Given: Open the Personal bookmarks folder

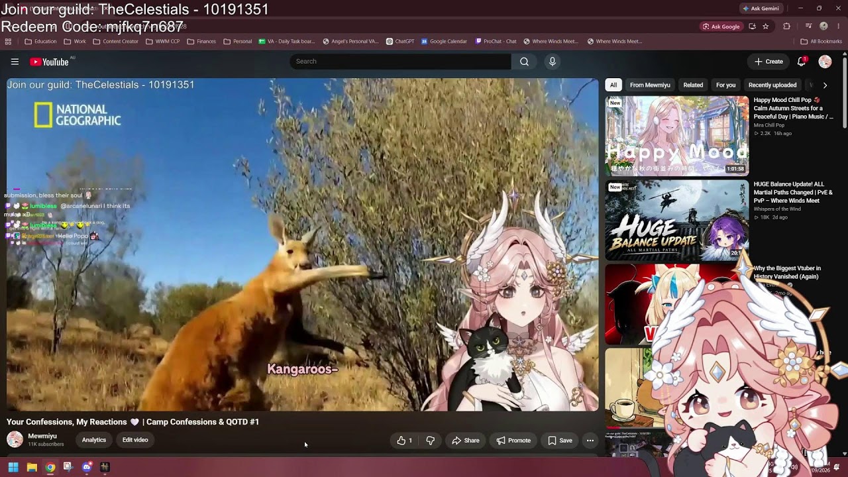Looking at the screenshot, I should (x=237, y=41).
